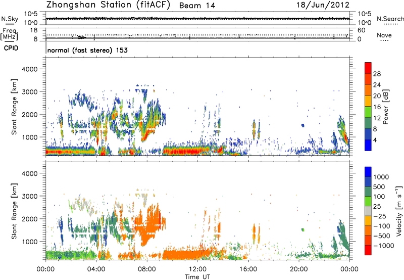
Task: Click the yellow 16-20 dB power swatch
Action: [x=368, y=101]
